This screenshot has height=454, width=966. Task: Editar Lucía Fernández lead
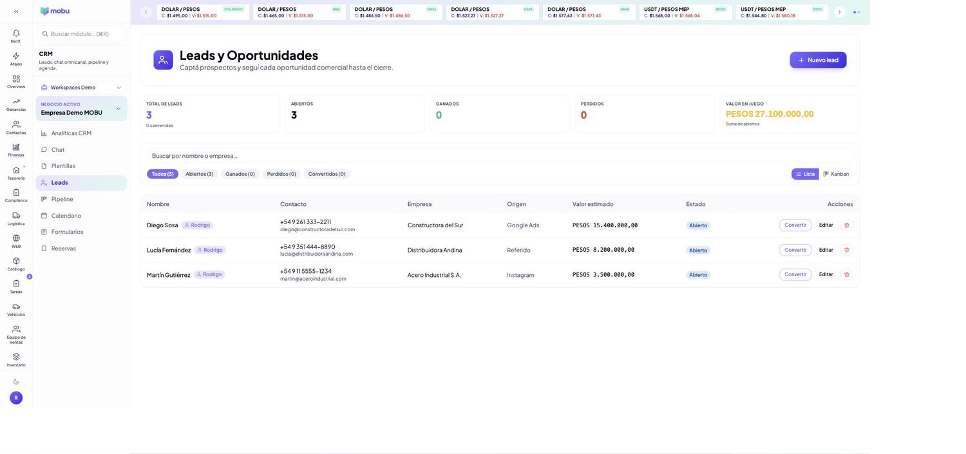click(x=826, y=250)
